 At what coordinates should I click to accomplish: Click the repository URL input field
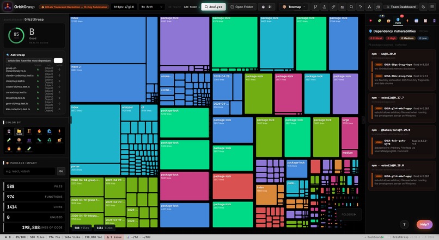click(x=124, y=7)
